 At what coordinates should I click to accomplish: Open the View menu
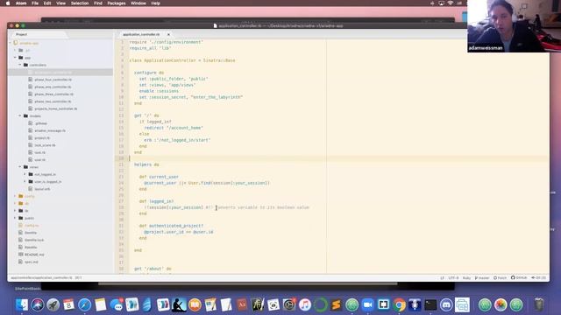60,3
